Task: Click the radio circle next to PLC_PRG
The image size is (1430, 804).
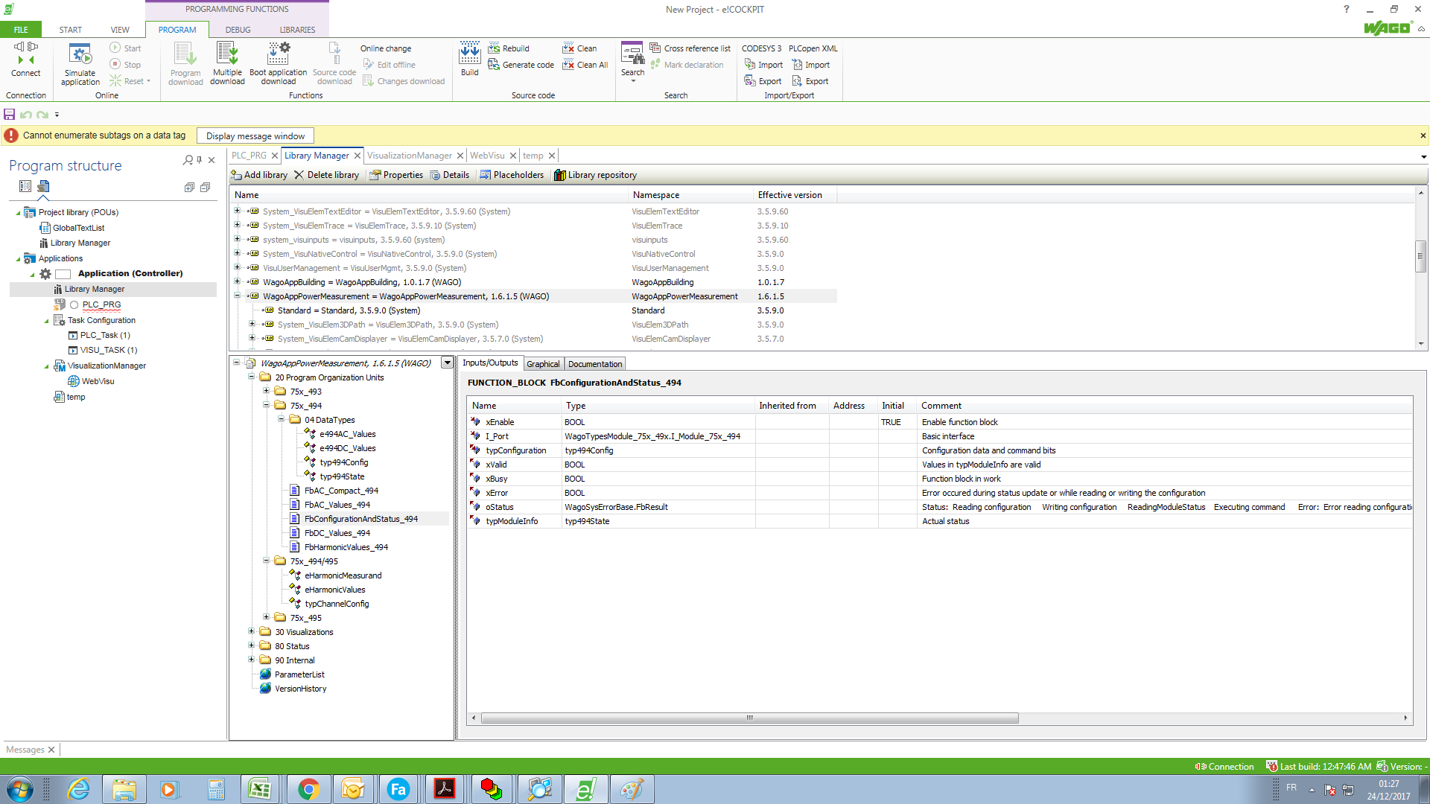Action: (74, 304)
